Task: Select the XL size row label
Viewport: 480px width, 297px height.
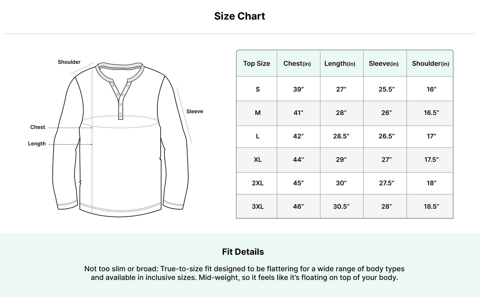Action: tap(258, 159)
